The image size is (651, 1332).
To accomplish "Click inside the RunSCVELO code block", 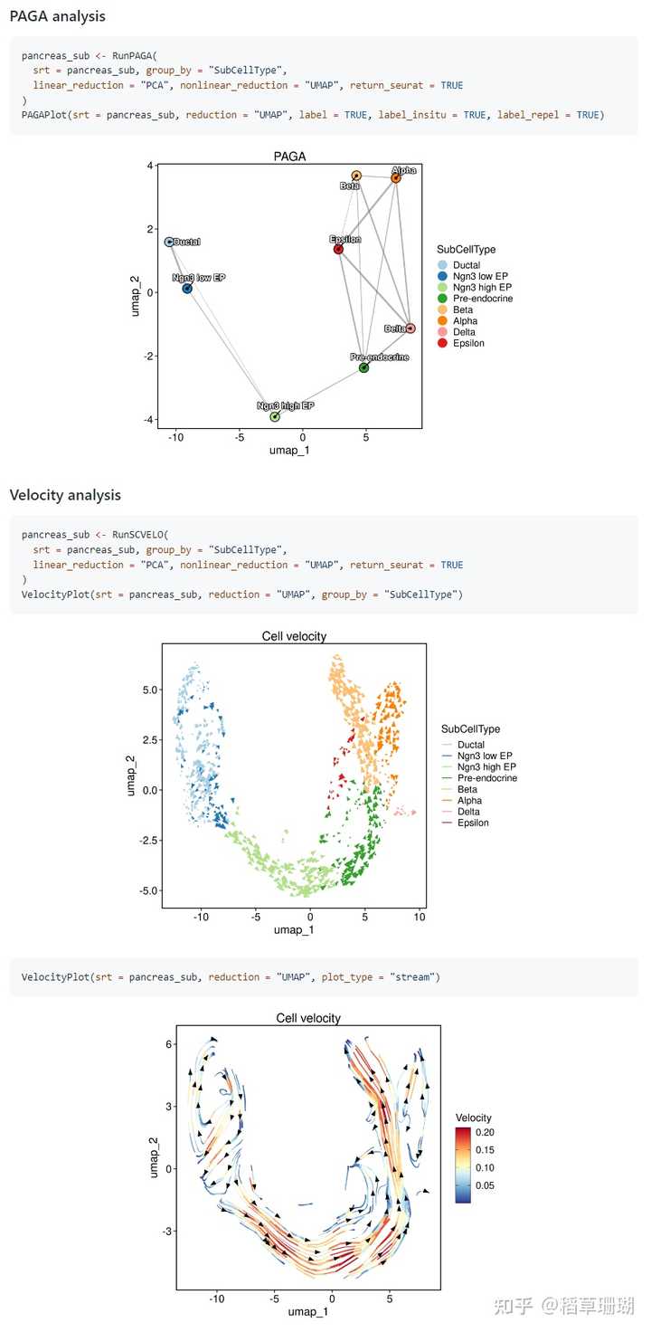I will 324,566.
